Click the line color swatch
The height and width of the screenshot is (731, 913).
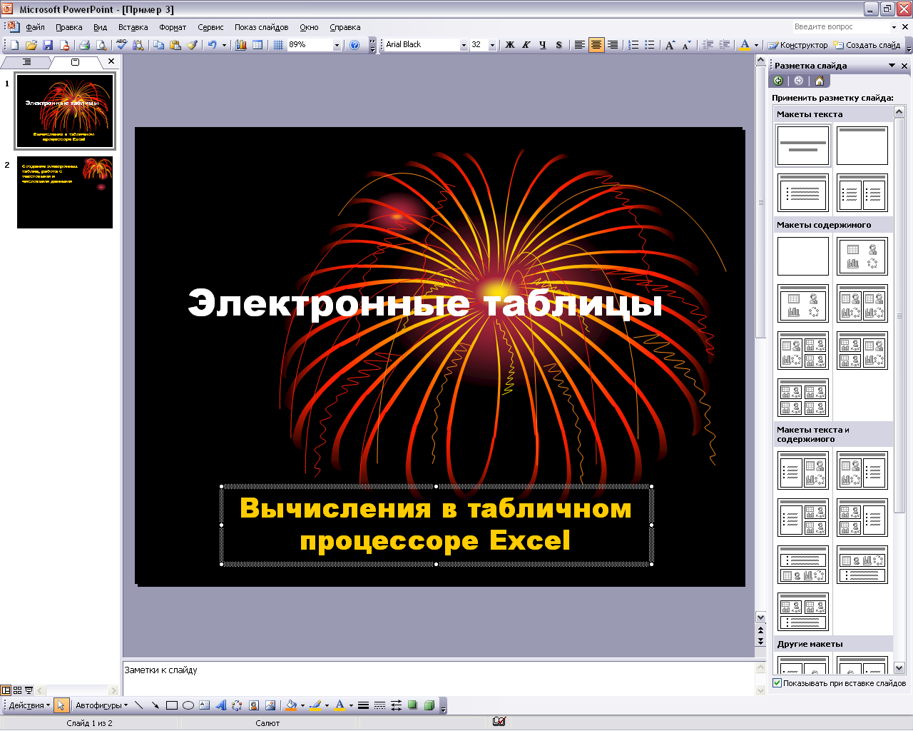pos(315,705)
